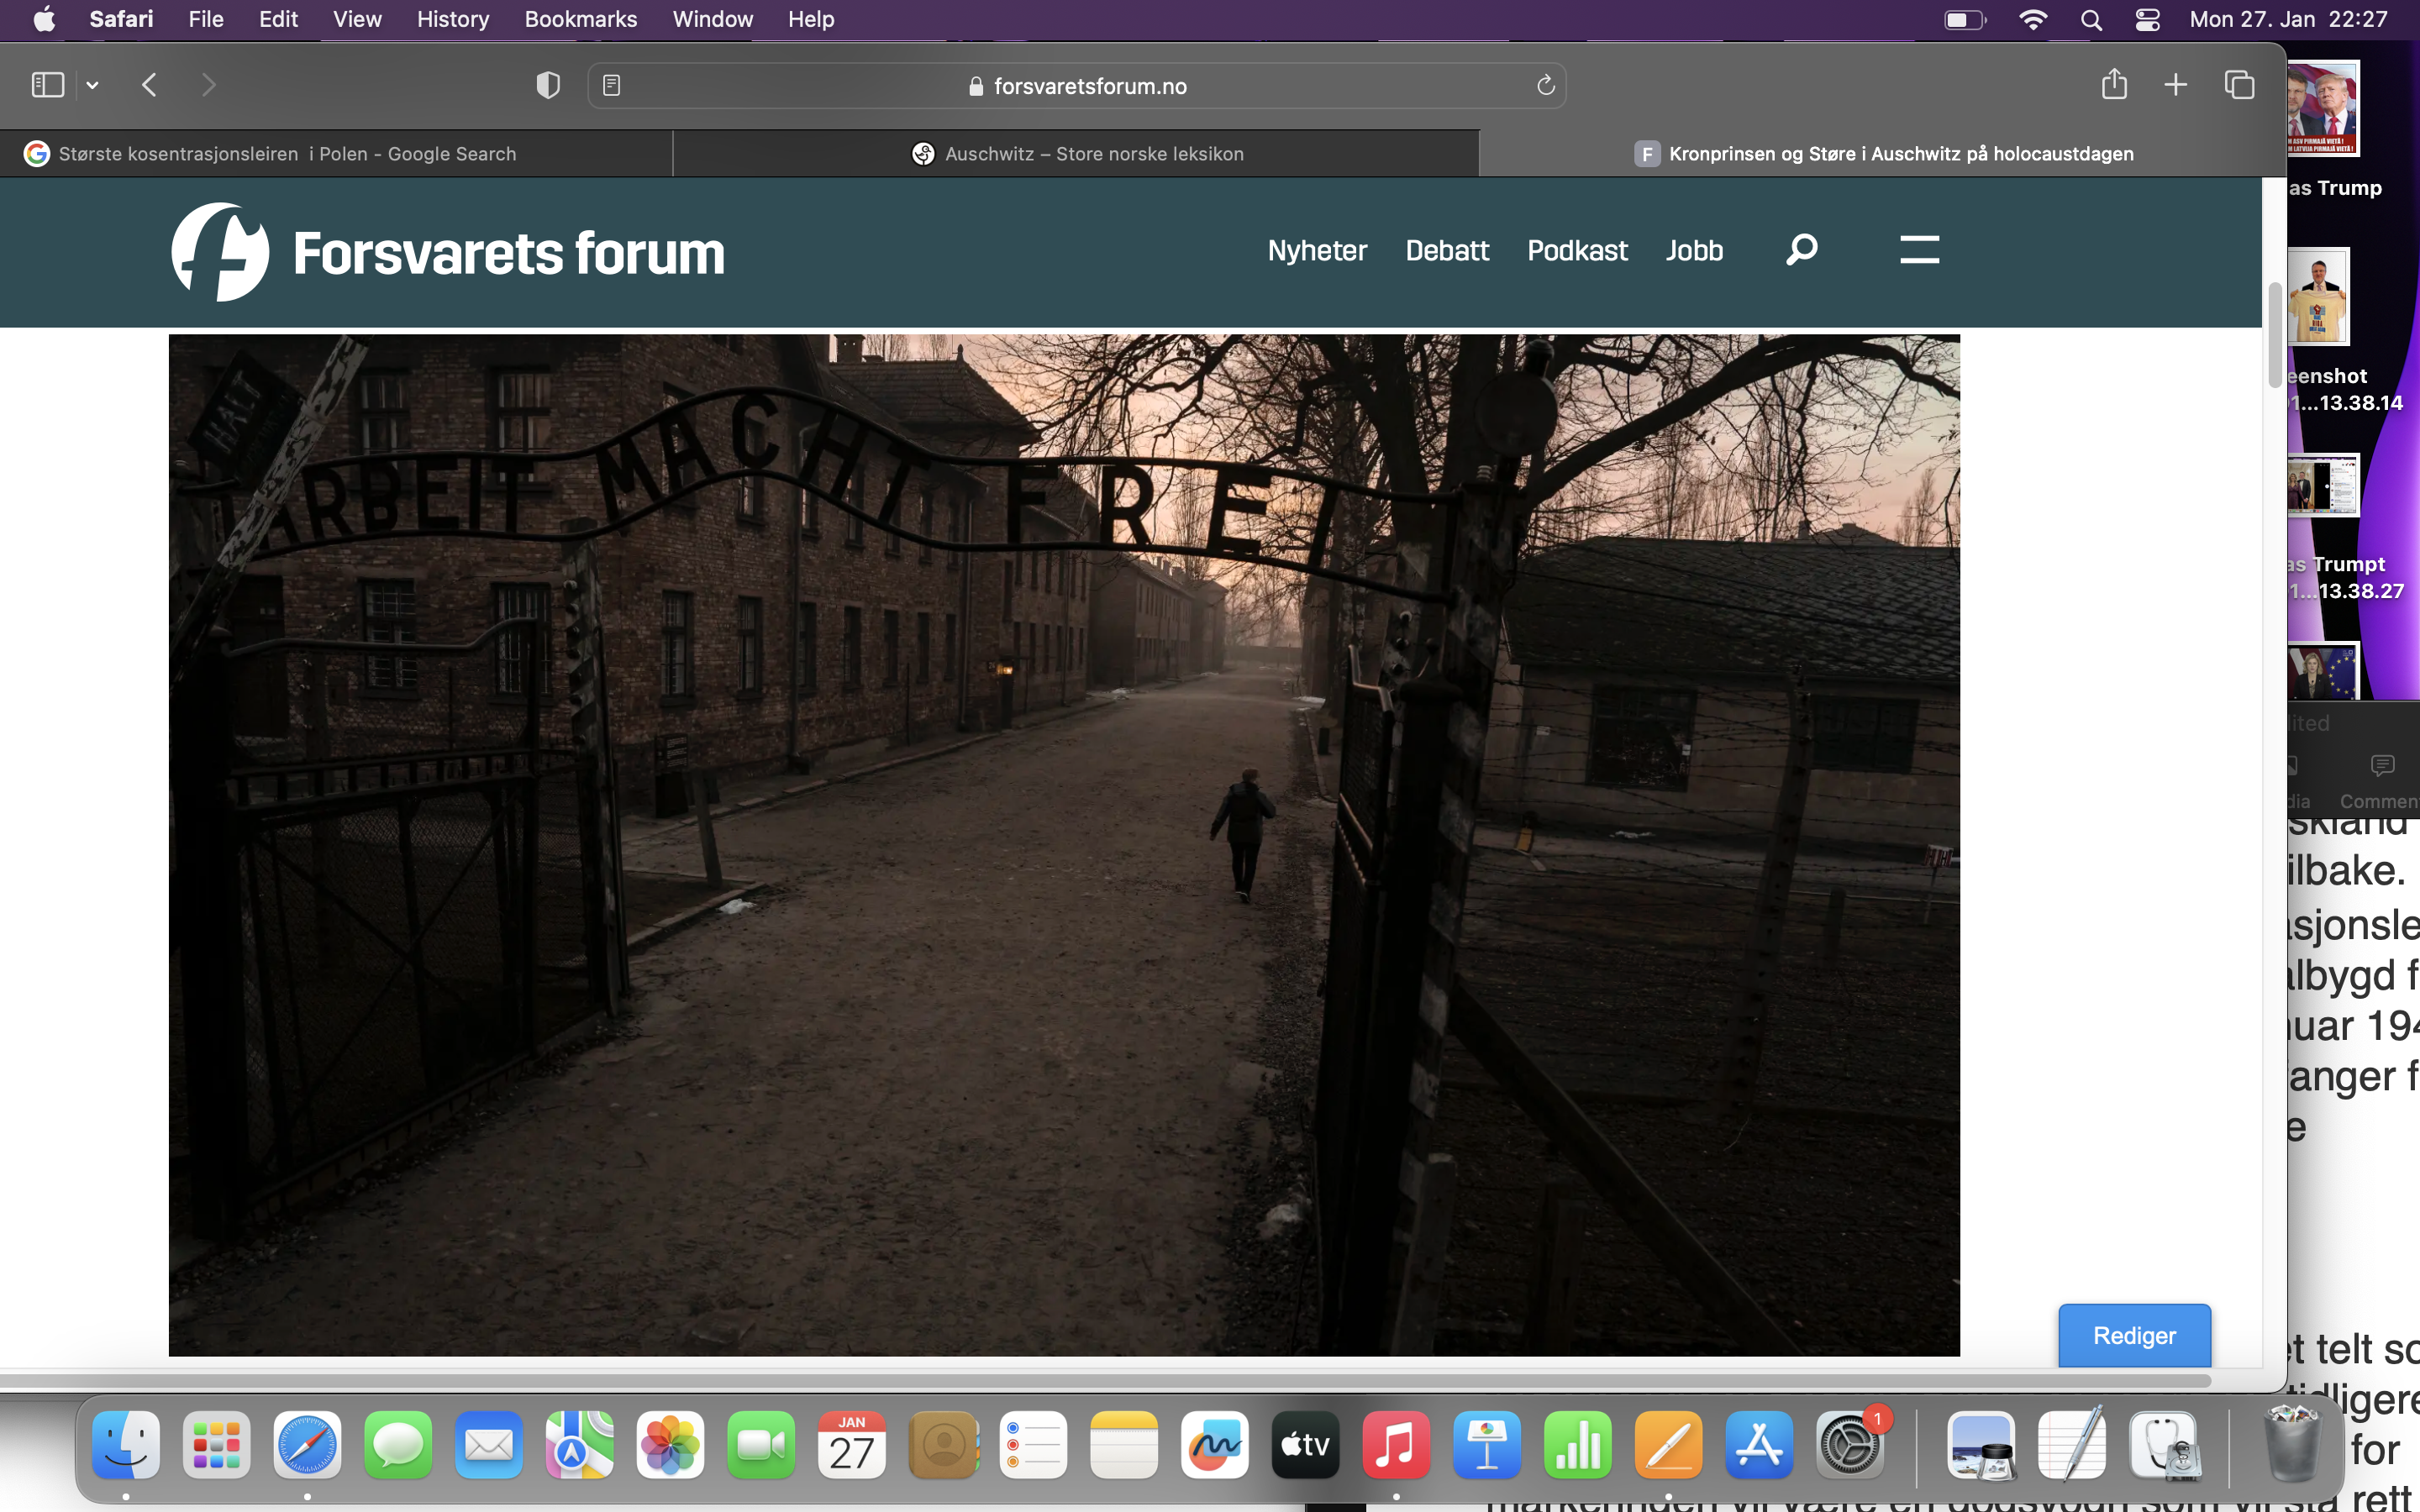Go back to the previous page

(150, 85)
